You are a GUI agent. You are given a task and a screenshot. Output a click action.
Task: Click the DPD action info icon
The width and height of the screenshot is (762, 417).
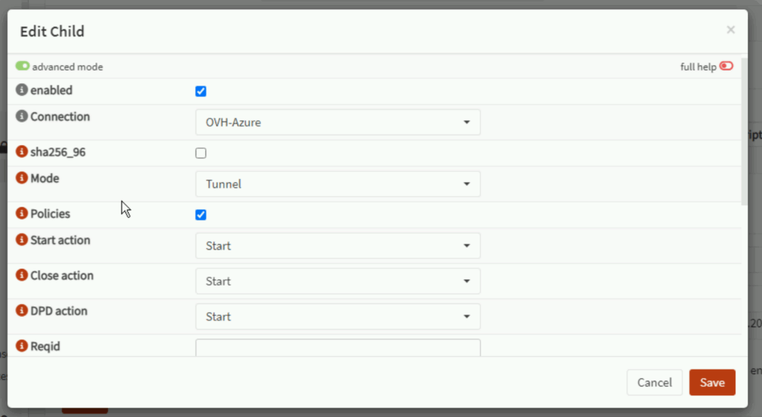point(22,311)
